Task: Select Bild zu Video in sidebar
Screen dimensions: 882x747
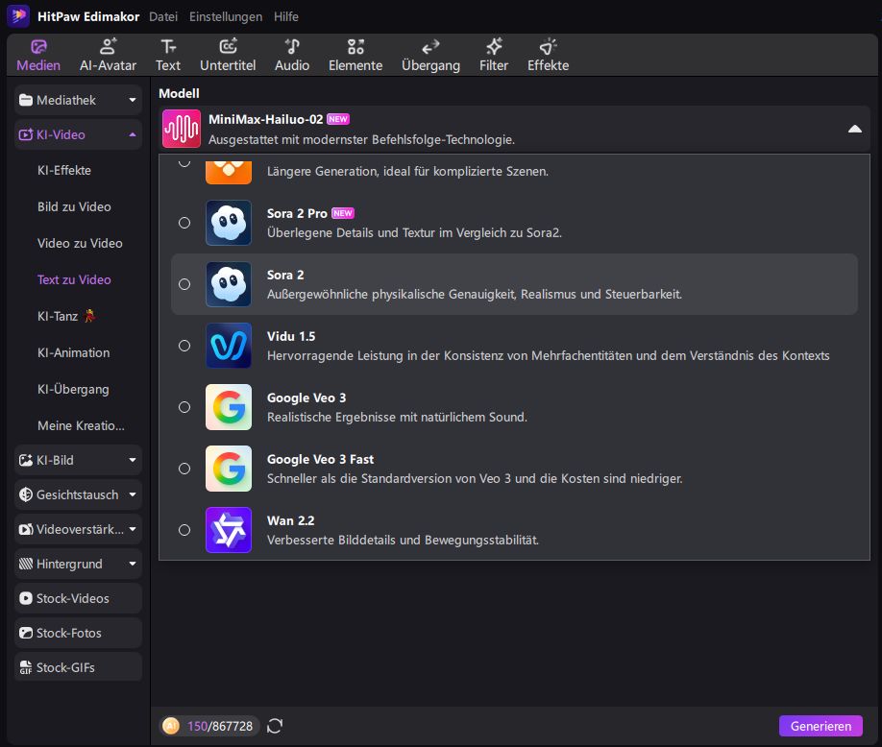Action: coord(74,206)
